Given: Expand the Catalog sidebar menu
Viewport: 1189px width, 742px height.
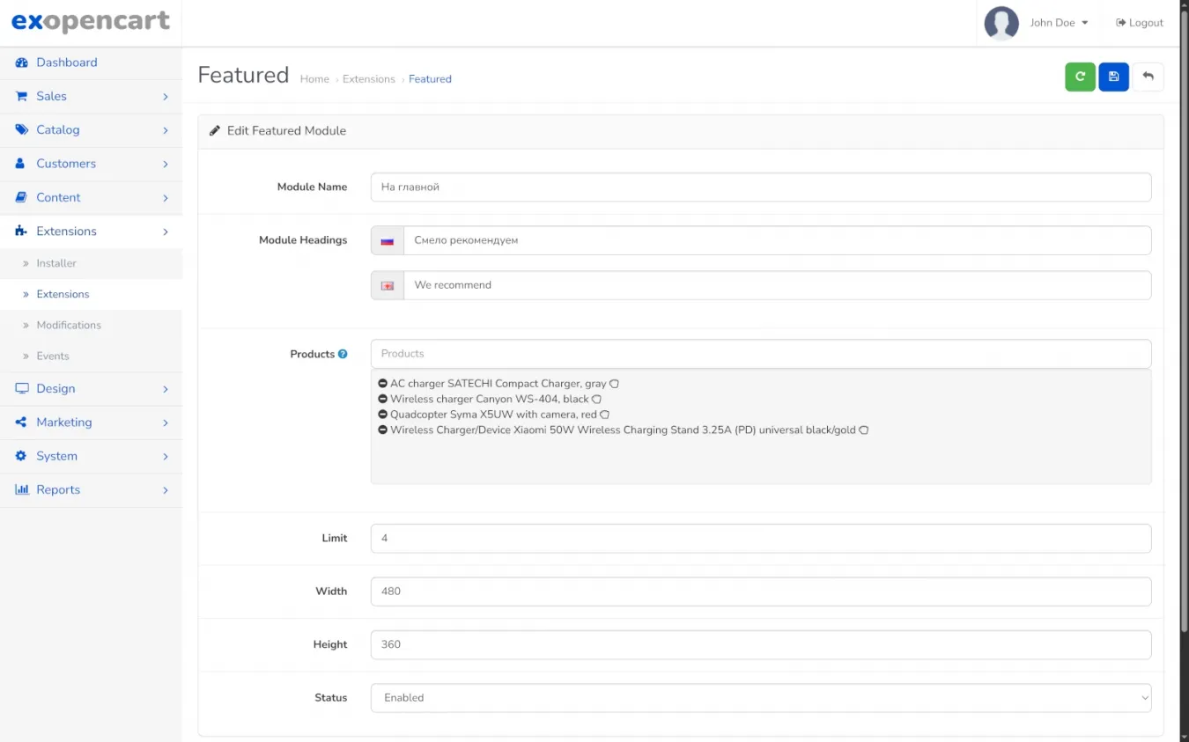Looking at the screenshot, I should click(x=91, y=130).
